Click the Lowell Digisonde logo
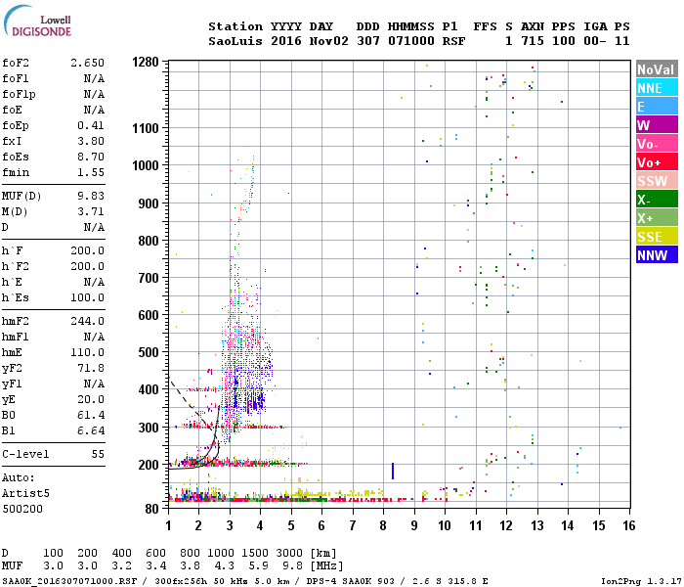 pos(37,21)
